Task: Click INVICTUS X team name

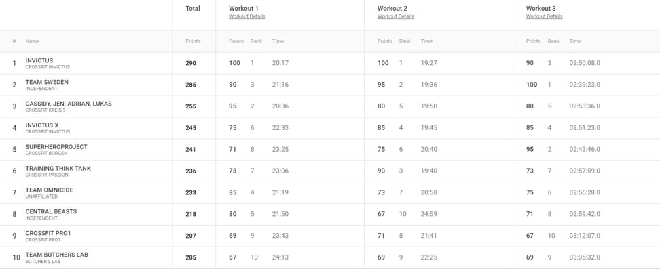Action: tap(42, 125)
